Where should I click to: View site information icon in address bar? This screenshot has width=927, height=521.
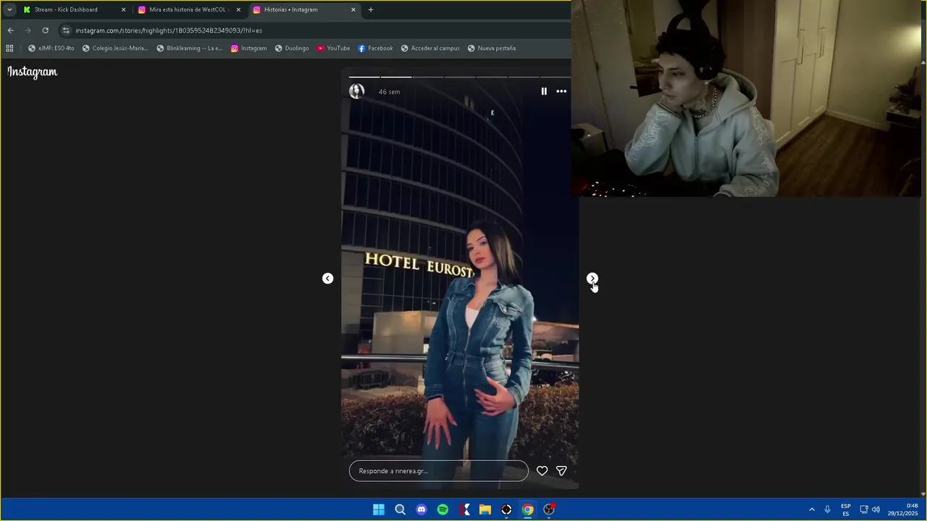tap(66, 30)
